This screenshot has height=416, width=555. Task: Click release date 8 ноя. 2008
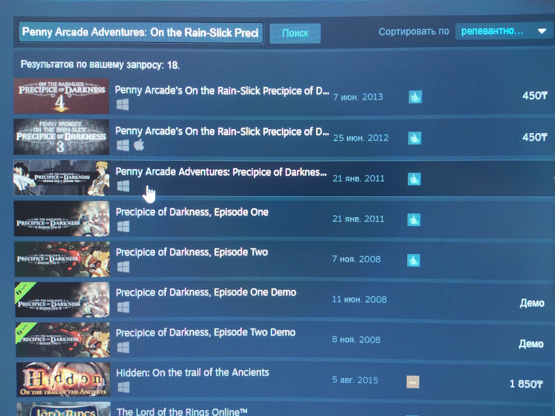pos(356,340)
